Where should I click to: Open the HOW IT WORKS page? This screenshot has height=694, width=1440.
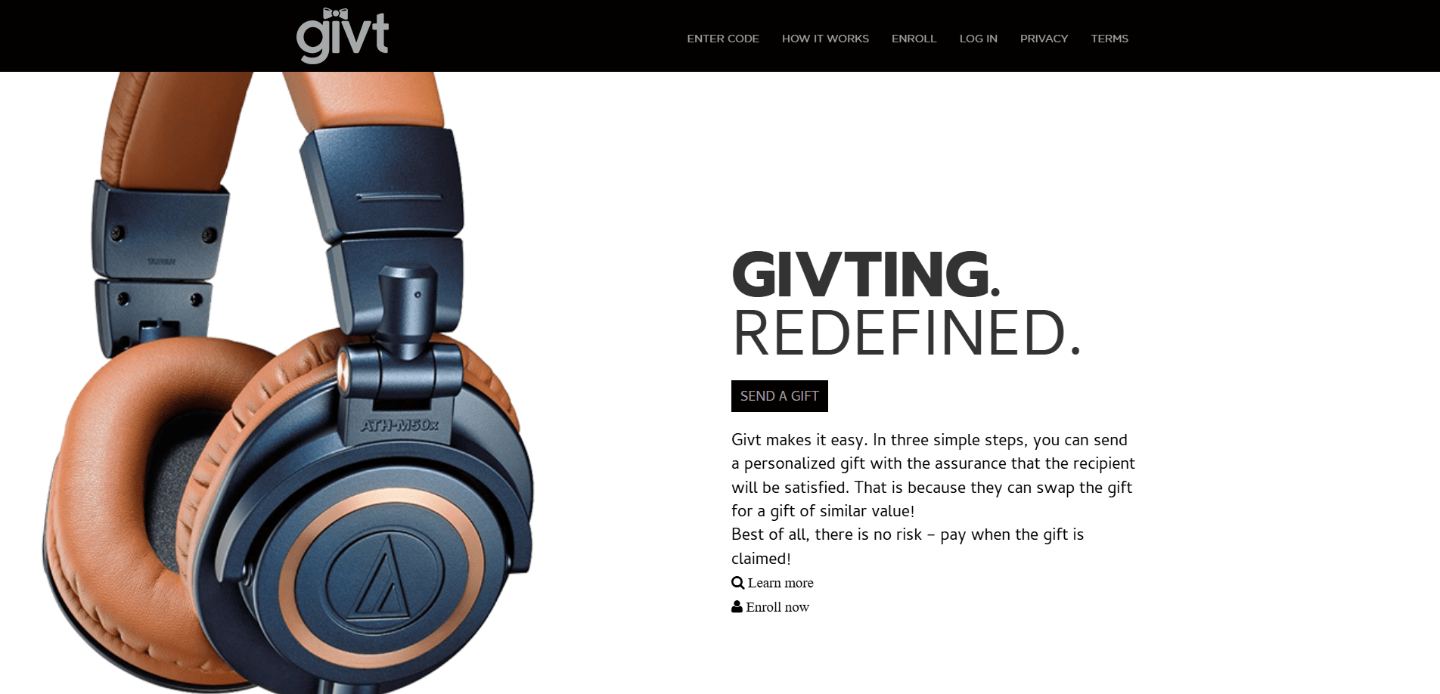[x=825, y=39]
